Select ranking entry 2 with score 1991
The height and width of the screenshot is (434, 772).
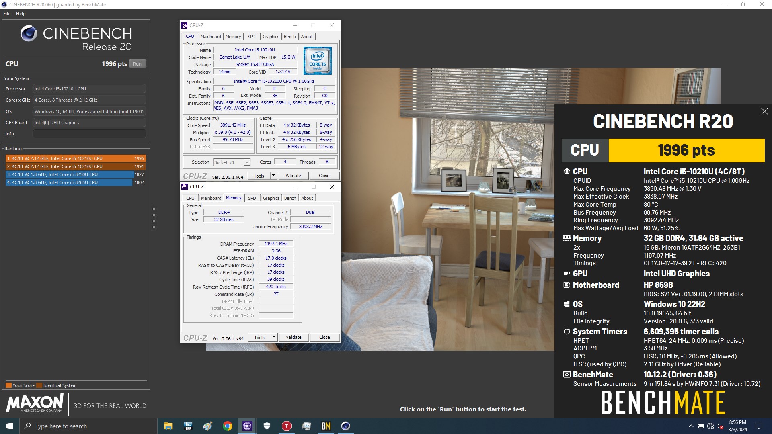point(76,166)
